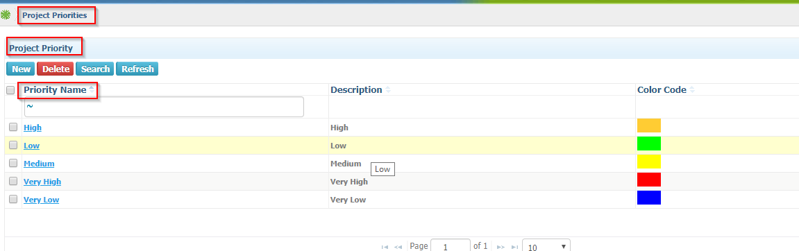The height and width of the screenshot is (251, 799).
Task: Check the Very High row checkbox
Action: tap(13, 181)
